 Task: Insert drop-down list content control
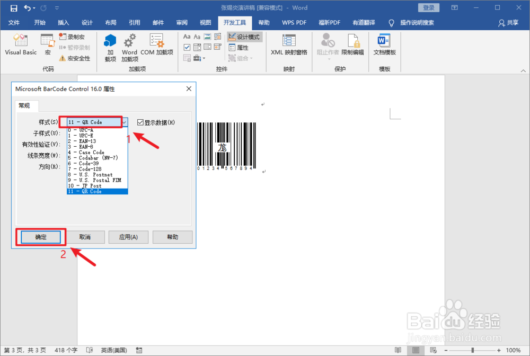[x=208, y=47]
